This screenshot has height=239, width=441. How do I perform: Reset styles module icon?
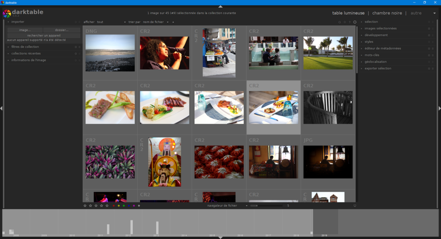pyautogui.click(x=429, y=42)
